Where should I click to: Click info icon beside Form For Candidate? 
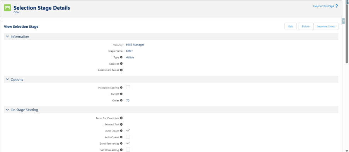tap(121, 118)
